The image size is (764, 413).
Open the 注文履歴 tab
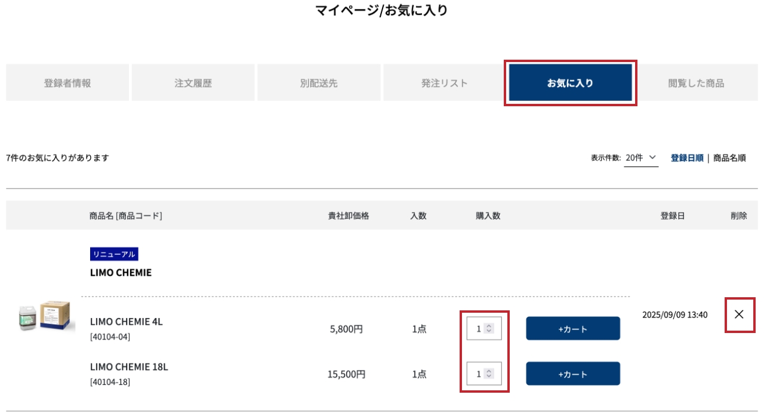193,83
